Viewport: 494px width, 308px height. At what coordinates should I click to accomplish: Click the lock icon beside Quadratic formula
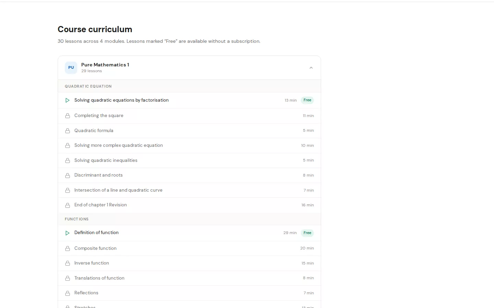68,131
